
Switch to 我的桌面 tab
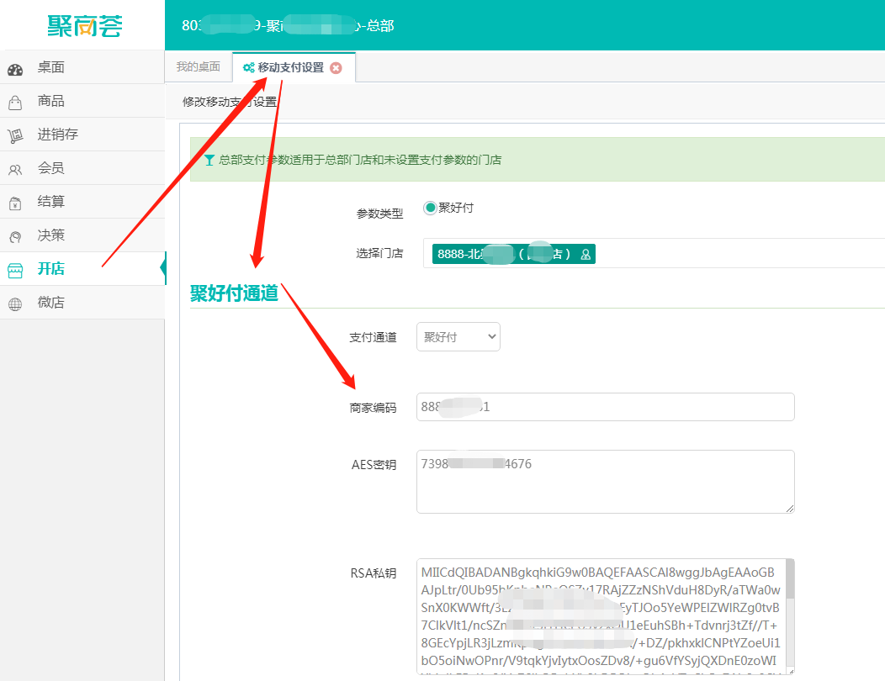(x=198, y=66)
